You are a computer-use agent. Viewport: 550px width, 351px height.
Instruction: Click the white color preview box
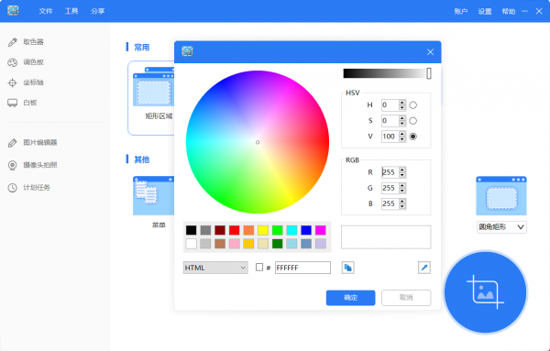click(386, 237)
